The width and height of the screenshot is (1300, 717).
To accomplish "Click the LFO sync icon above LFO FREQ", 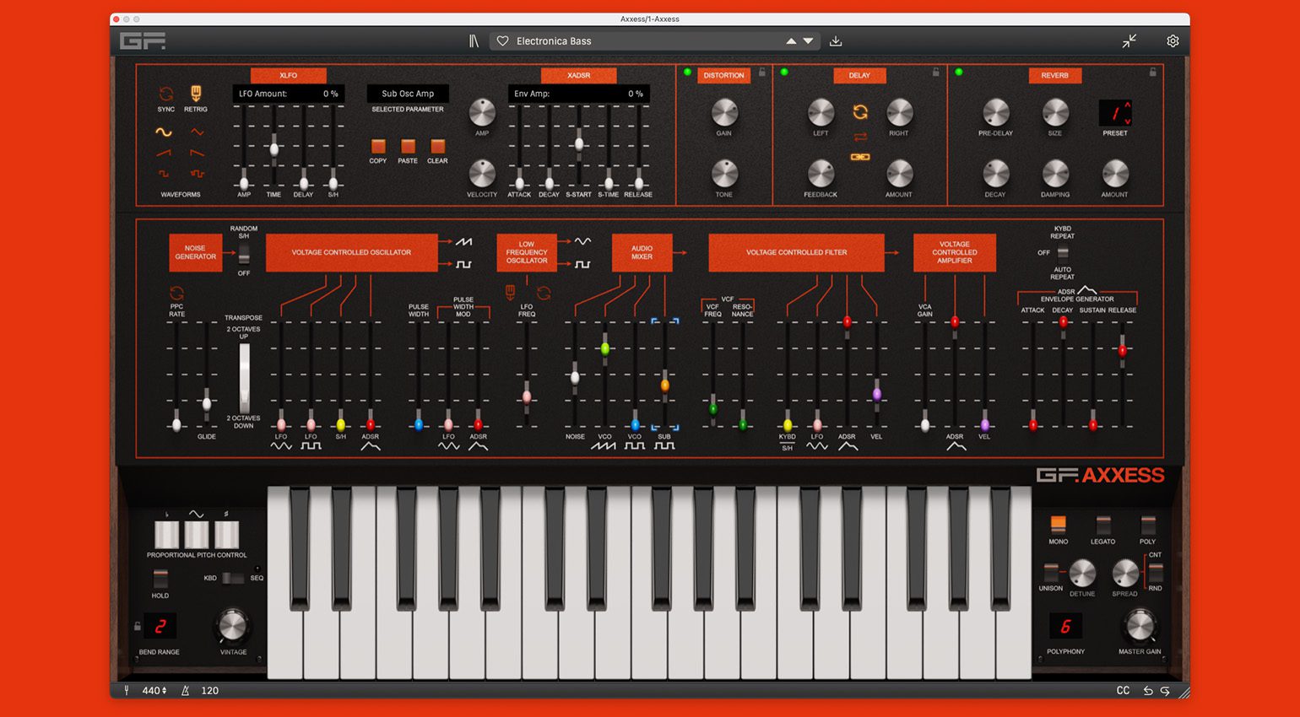I will pyautogui.click(x=544, y=293).
